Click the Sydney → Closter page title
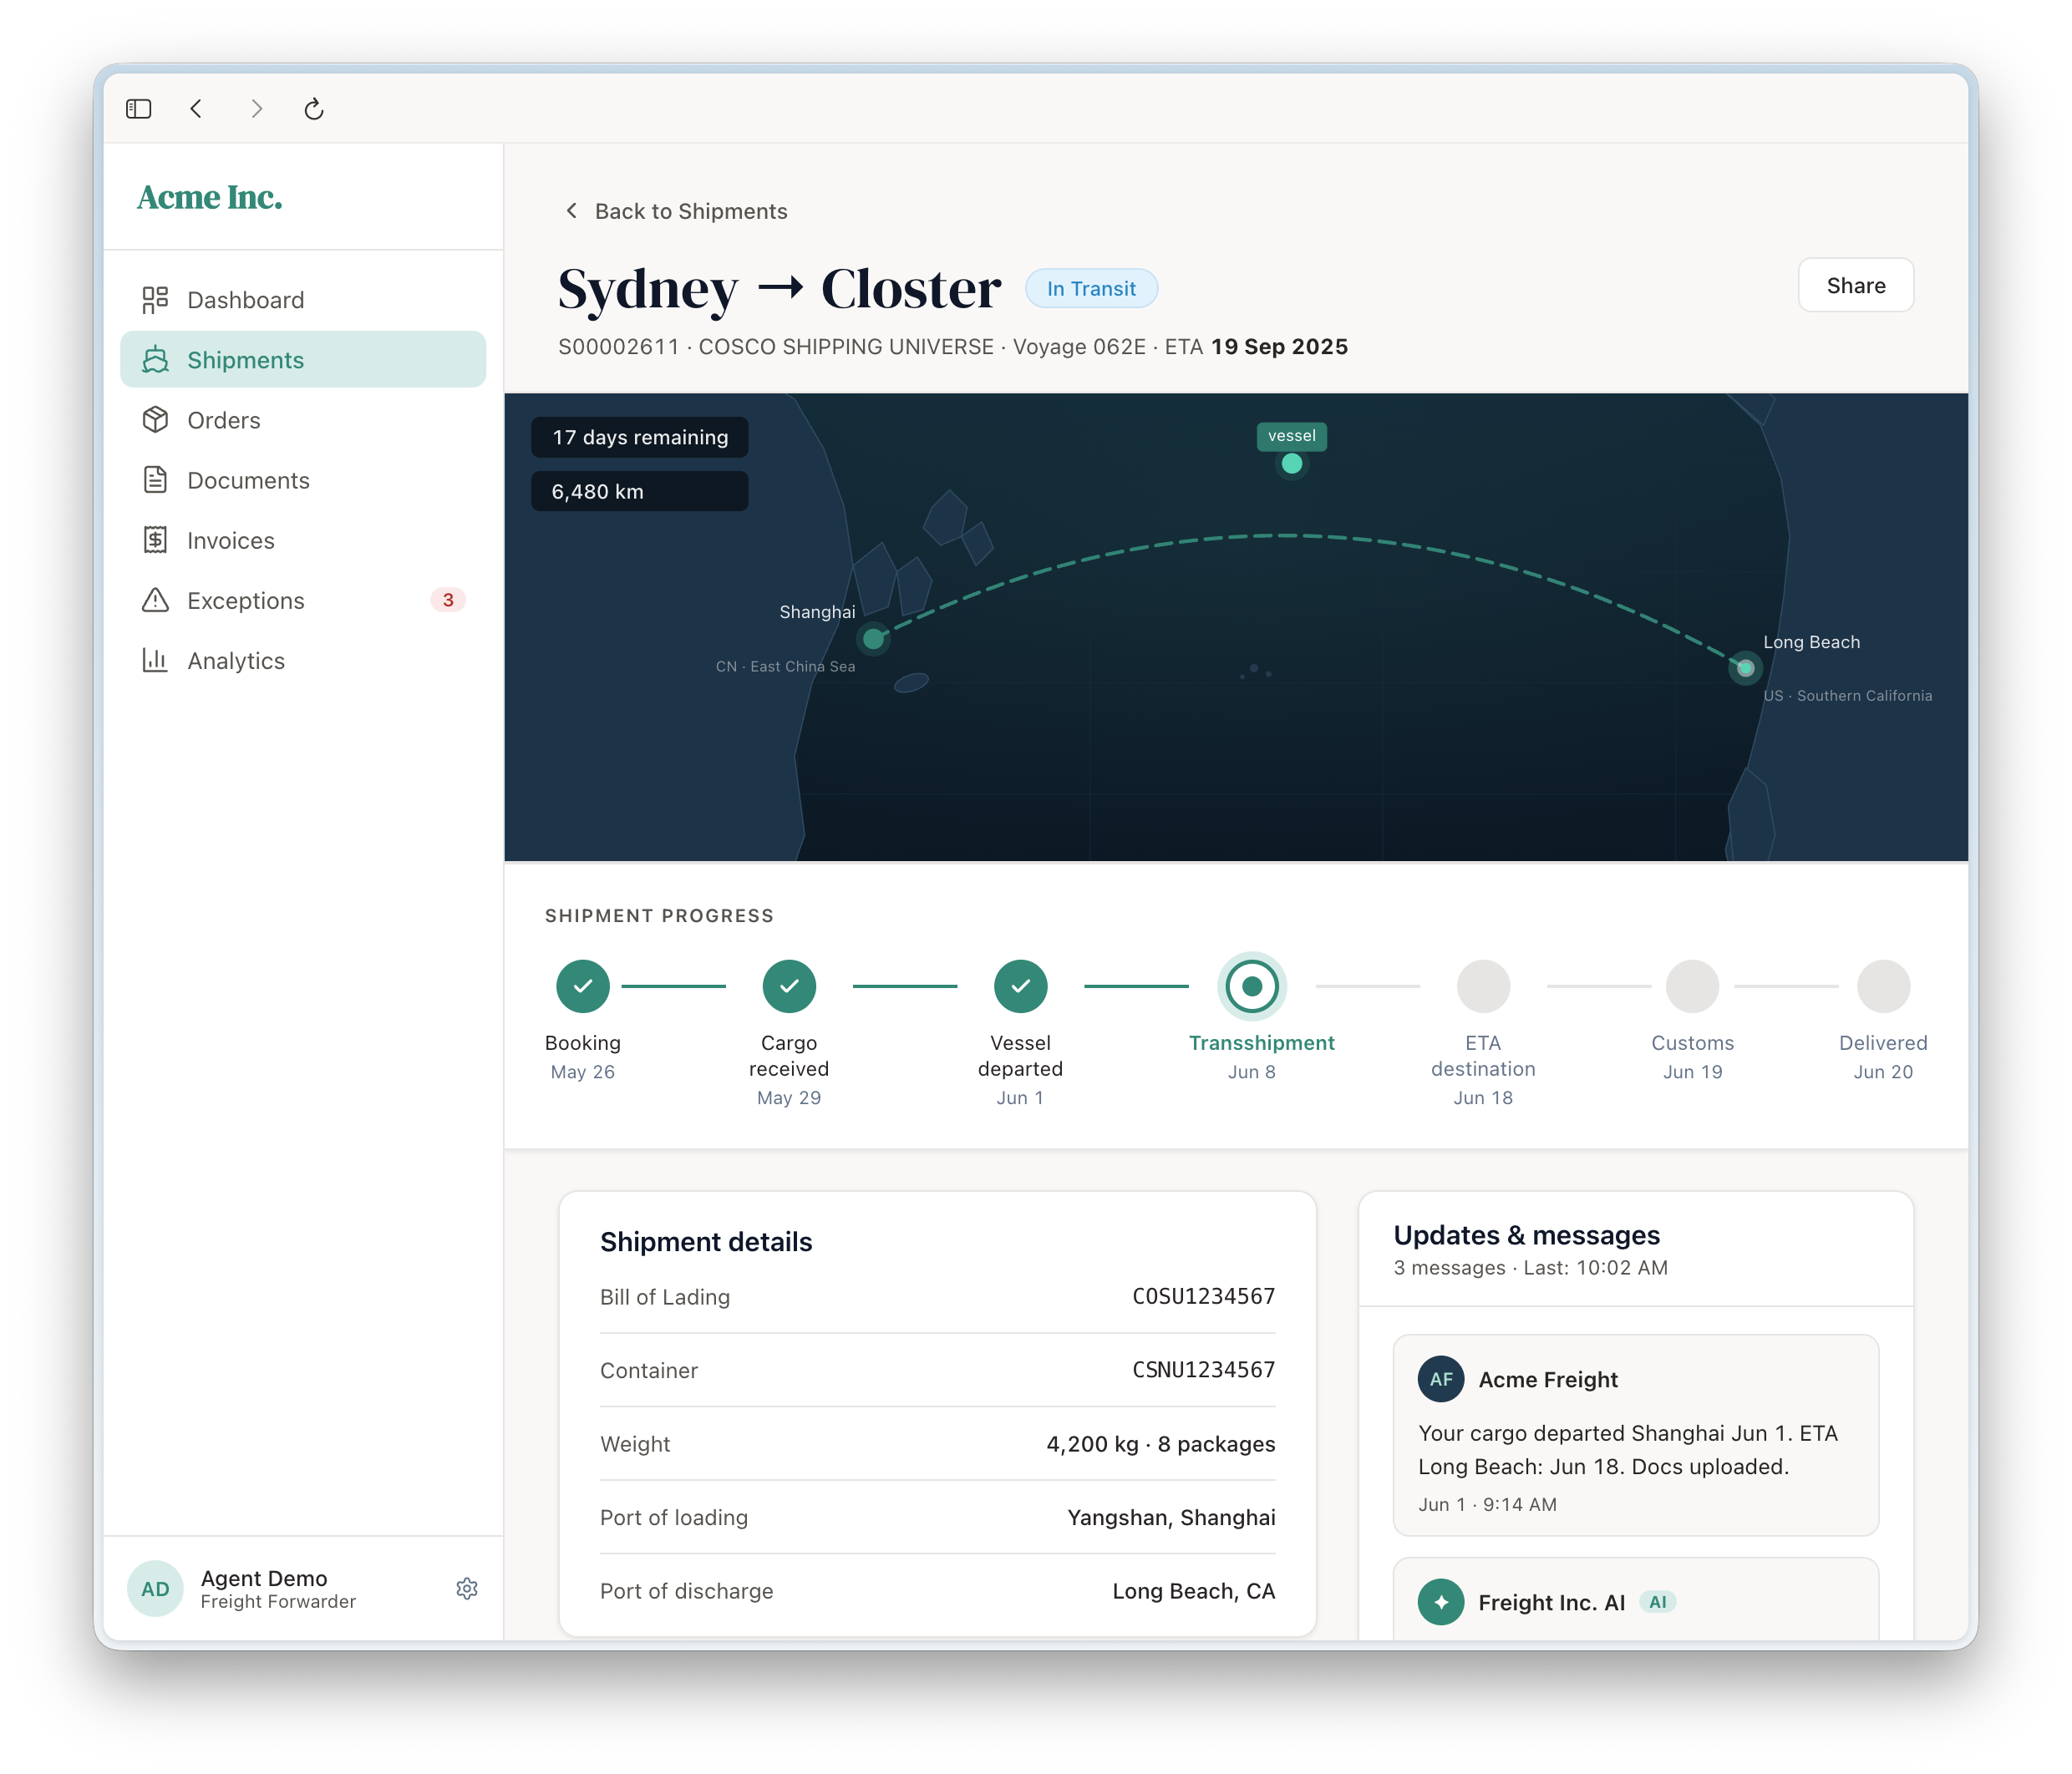The image size is (2072, 1774). tap(779, 289)
